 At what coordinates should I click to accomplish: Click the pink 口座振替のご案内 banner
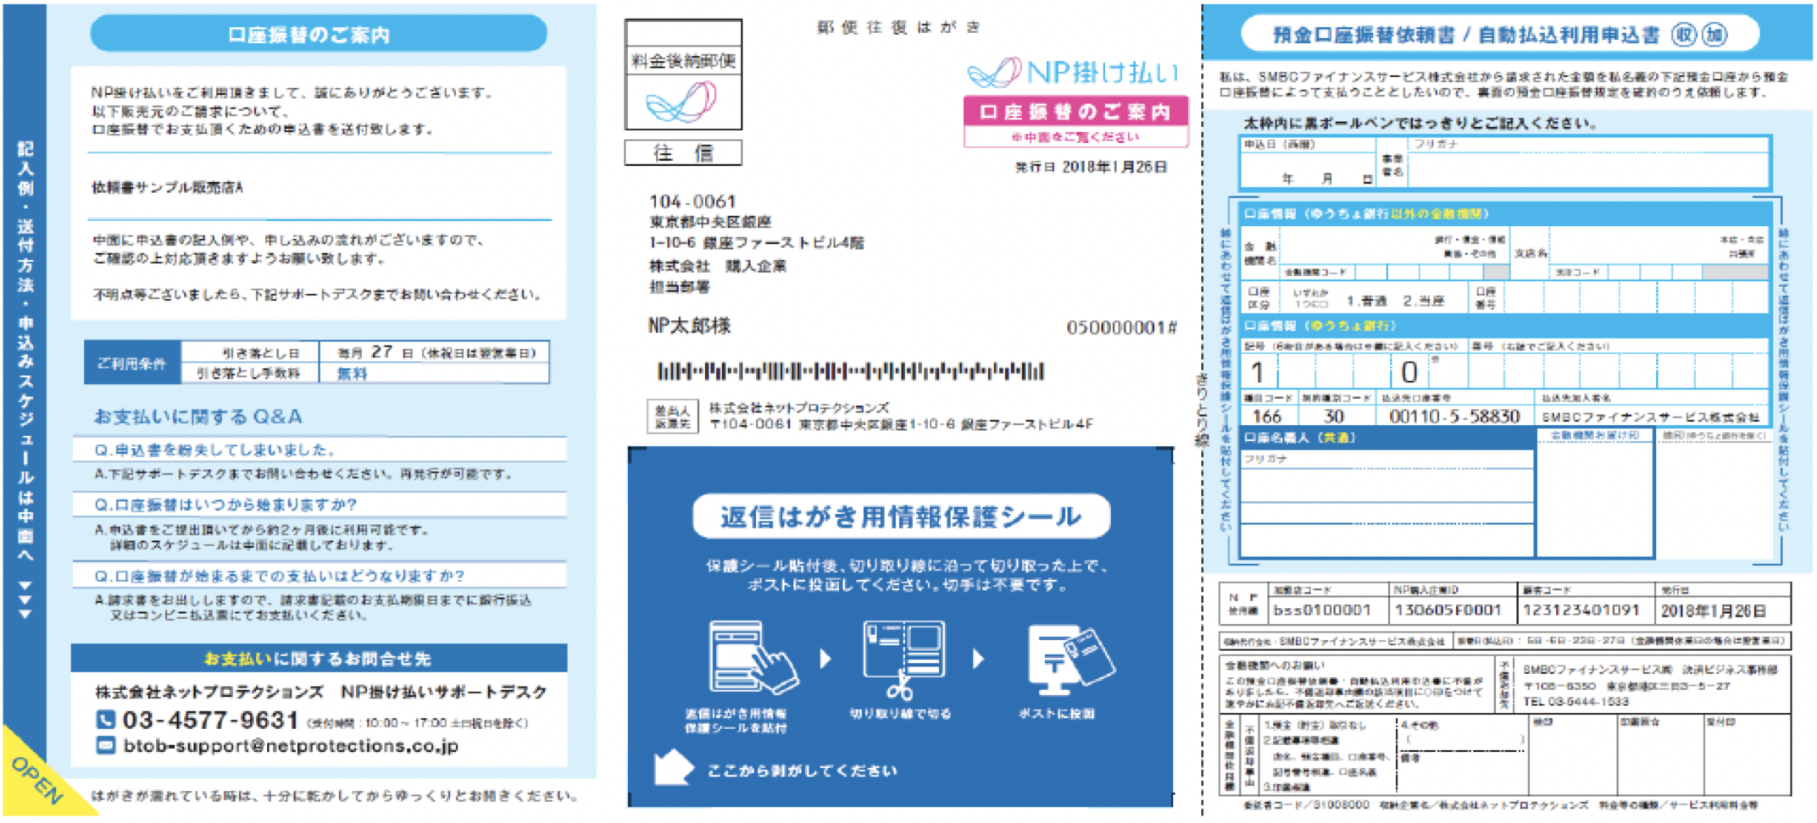pos(1075,112)
